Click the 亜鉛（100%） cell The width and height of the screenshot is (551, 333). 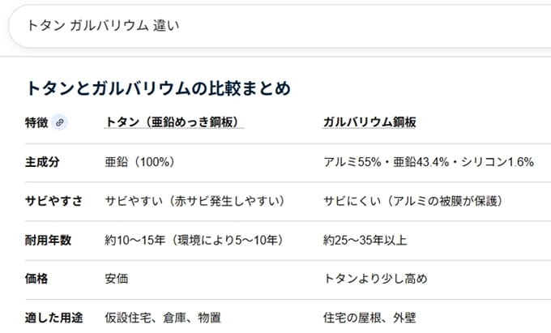pos(140,161)
